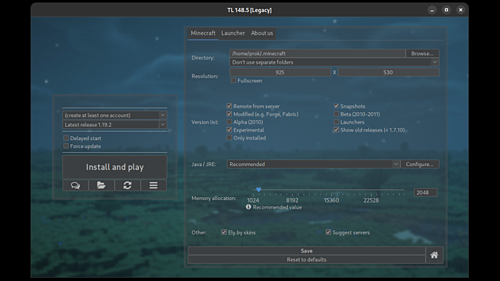
Task: Uncheck Experimental versions
Action: [229, 130]
